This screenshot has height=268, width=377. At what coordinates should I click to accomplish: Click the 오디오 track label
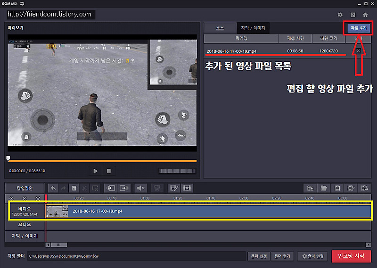(x=25, y=225)
